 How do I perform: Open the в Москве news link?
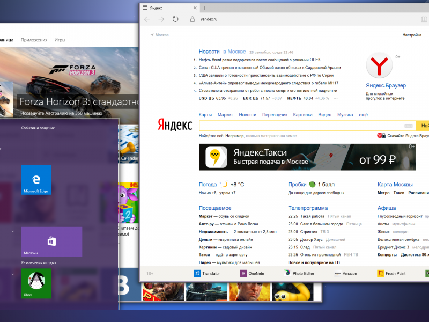pos(234,52)
